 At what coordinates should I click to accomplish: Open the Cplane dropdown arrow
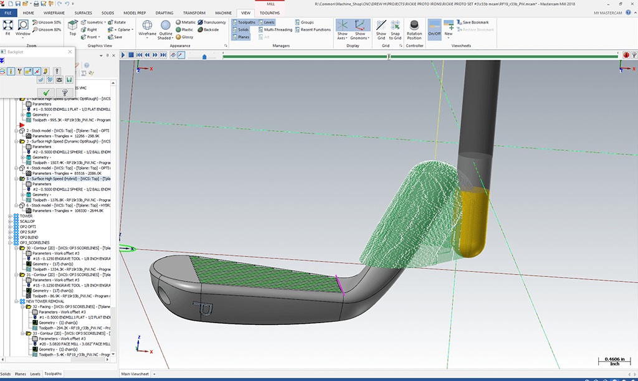(133, 30)
